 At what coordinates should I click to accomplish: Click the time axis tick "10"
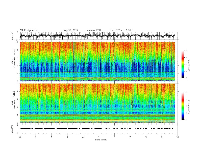click(x=178, y=137)
